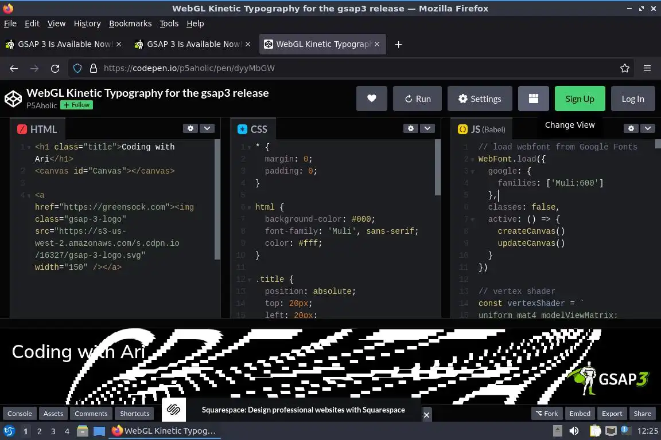Close the Squarespace ad banner
Image resolution: width=661 pixels, height=440 pixels.
427,415
